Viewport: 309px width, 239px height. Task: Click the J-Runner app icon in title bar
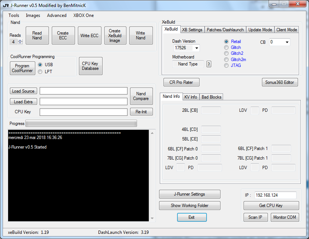pyautogui.click(x=6, y=5)
